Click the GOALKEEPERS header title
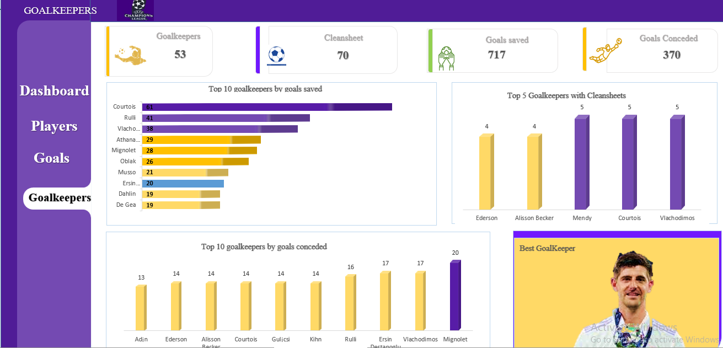The width and height of the screenshot is (723, 348). [x=60, y=10]
